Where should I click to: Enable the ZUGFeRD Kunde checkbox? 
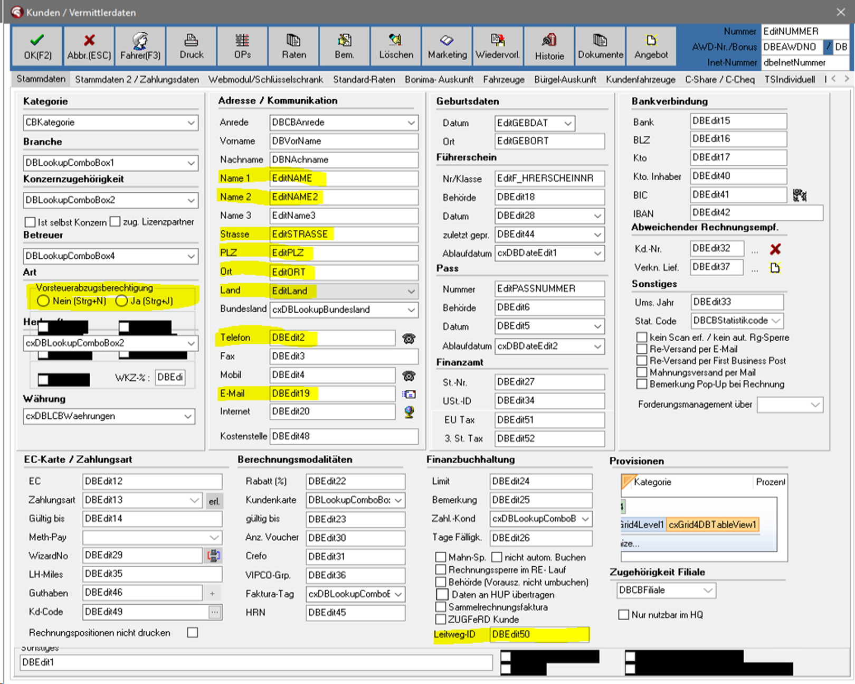tap(441, 619)
